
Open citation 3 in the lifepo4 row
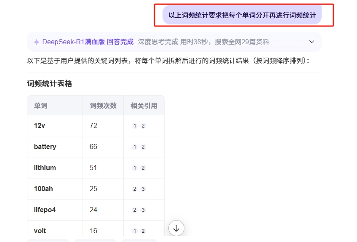point(143,210)
